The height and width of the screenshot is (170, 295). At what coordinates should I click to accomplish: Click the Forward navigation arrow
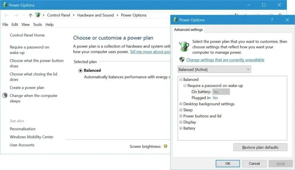[16, 15]
